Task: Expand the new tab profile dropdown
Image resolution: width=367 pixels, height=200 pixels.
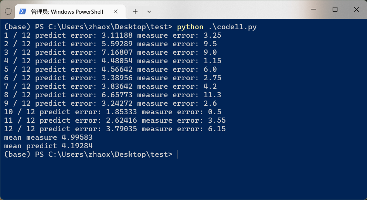Action: tap(149, 11)
